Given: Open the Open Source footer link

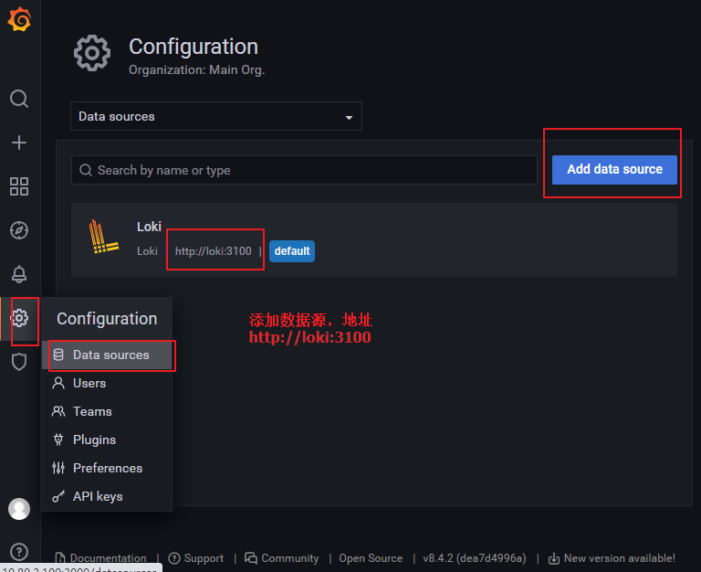Looking at the screenshot, I should click(371, 558).
